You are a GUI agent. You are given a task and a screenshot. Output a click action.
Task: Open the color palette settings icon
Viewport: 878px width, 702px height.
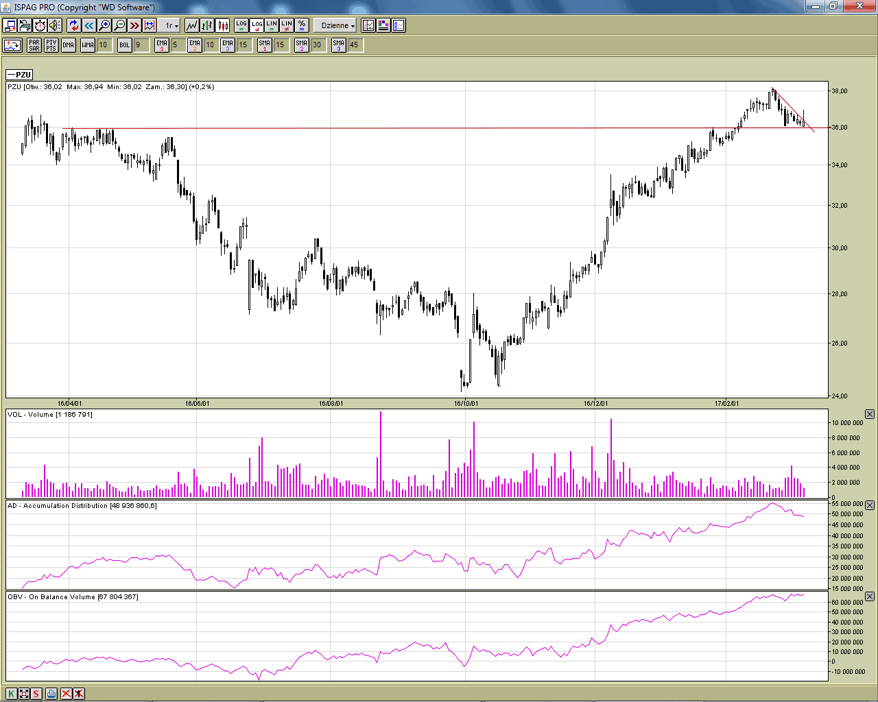[383, 25]
